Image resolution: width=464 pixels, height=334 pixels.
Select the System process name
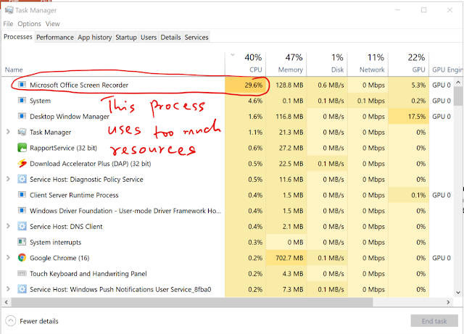41,101
